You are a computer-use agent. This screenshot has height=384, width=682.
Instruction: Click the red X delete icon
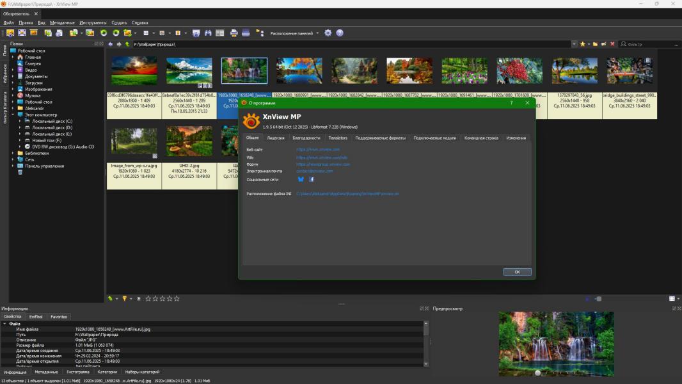[x=613, y=44]
